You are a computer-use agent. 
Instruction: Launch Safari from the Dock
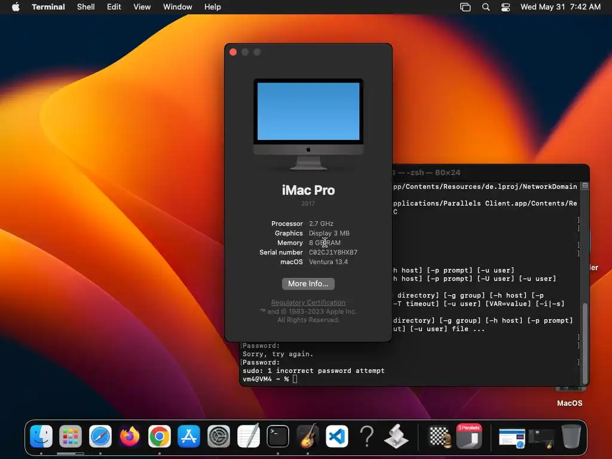[100, 436]
